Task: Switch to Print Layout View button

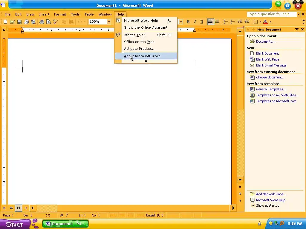Action: (x=18, y=208)
